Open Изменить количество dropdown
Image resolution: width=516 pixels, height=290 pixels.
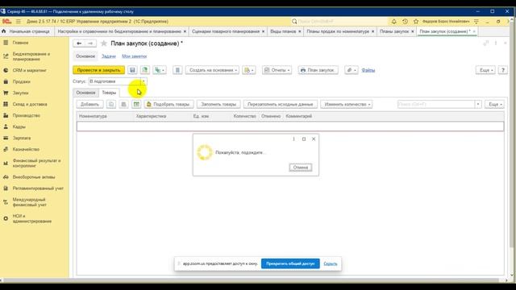point(346,104)
